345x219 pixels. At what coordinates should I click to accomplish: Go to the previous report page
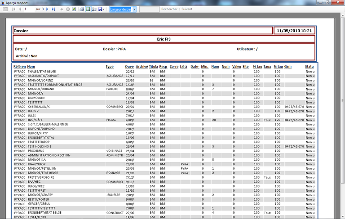19,9
